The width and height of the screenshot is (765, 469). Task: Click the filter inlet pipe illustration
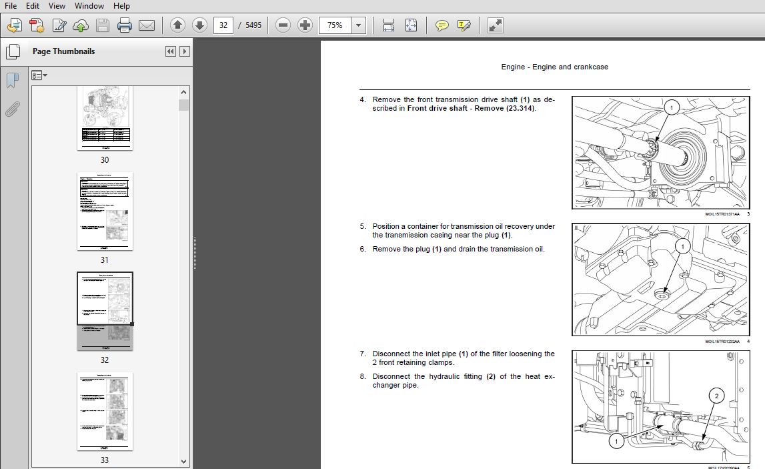660,407
